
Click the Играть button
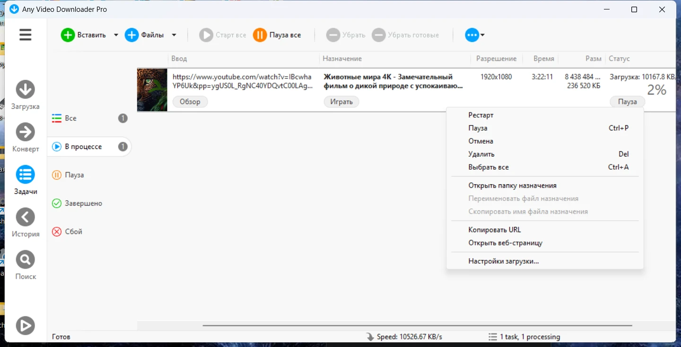pyautogui.click(x=341, y=102)
